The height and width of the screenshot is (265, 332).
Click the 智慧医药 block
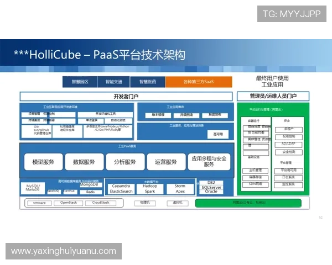[147, 82]
